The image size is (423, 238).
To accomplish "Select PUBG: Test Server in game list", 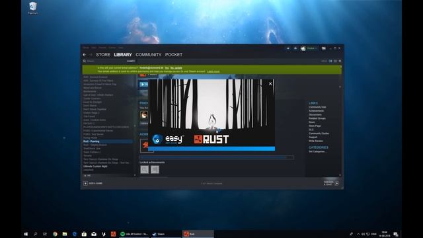I will pyautogui.click(x=93, y=134).
